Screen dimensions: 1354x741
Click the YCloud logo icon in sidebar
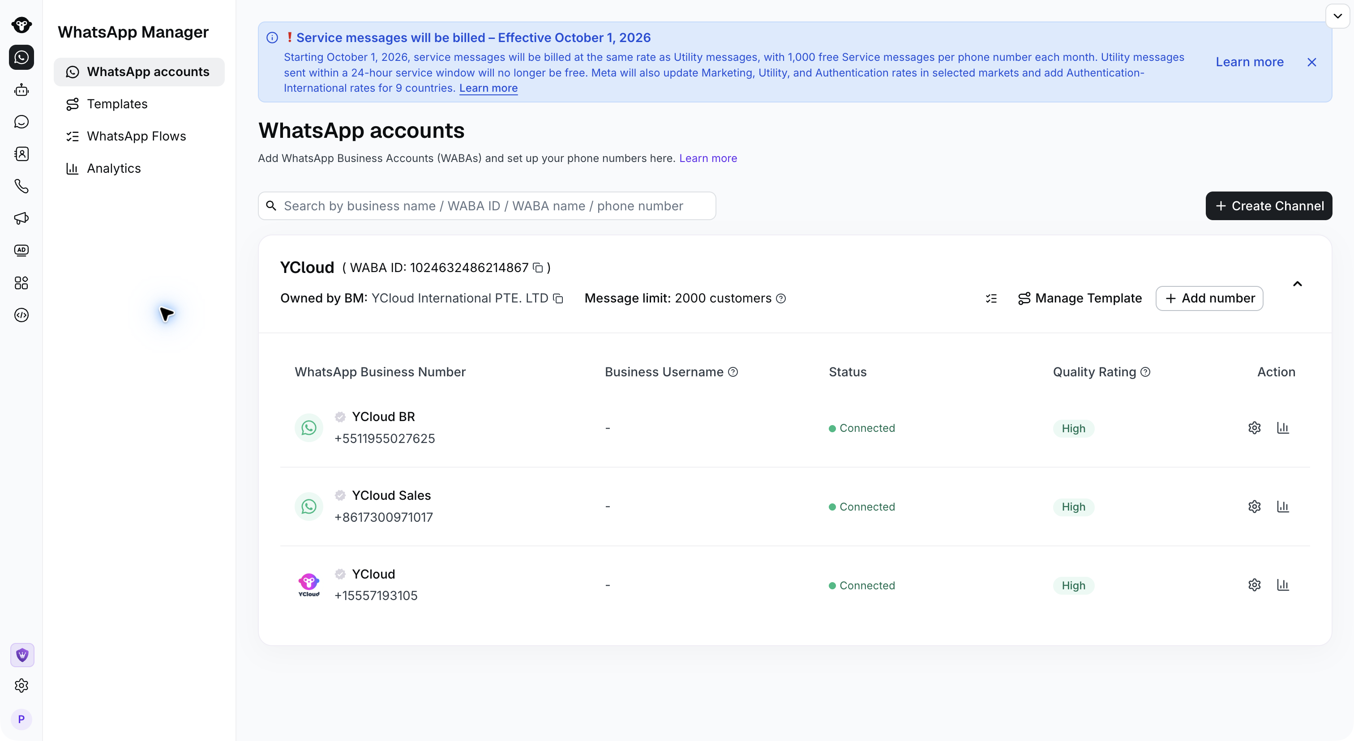[x=21, y=25]
